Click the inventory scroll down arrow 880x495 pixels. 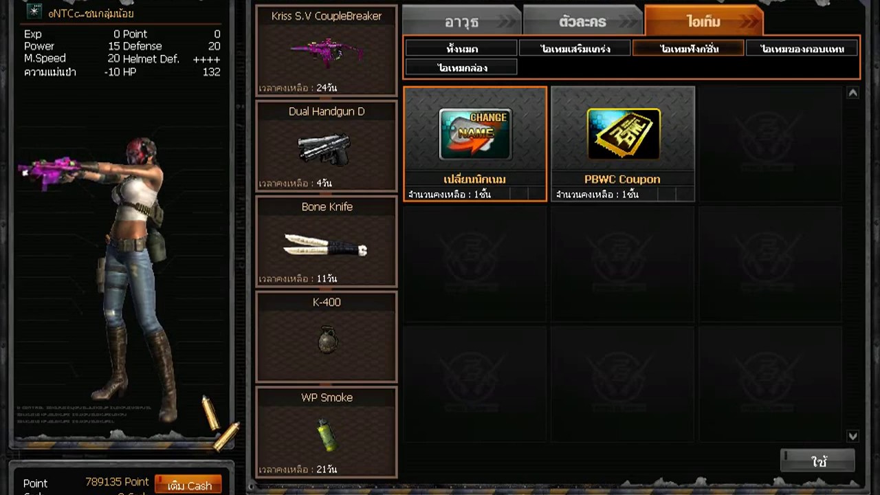click(852, 436)
